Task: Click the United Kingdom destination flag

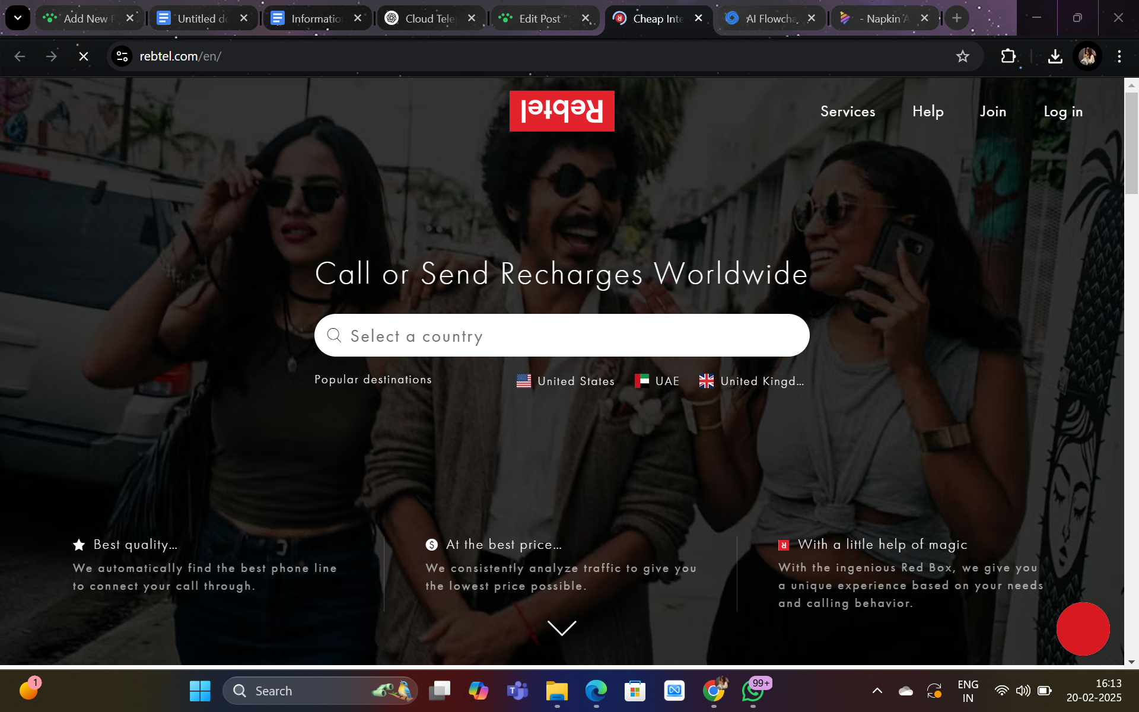Action: point(705,380)
